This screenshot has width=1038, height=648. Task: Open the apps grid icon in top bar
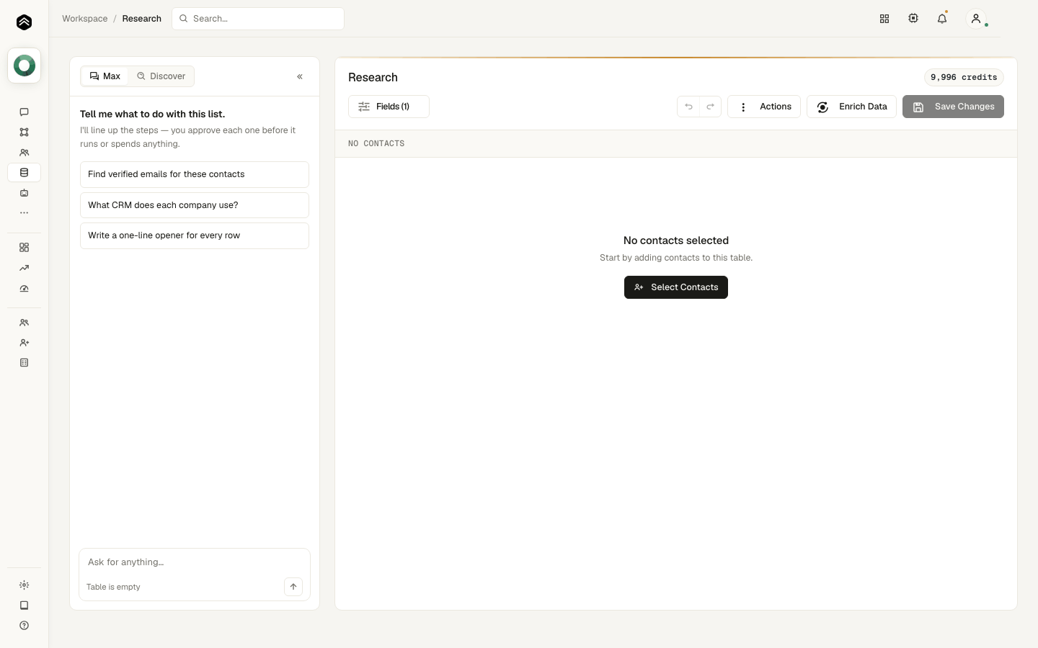pos(884,19)
